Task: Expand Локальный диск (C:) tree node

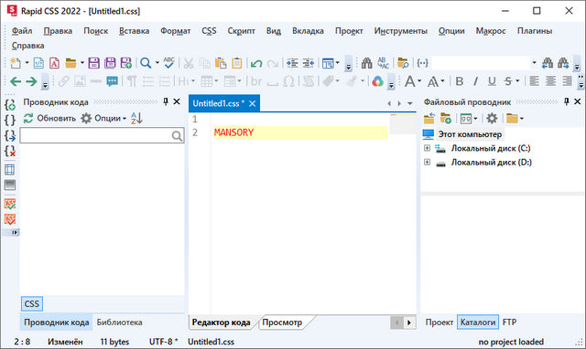Action: point(428,148)
